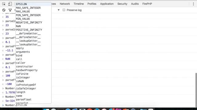The height and width of the screenshot is (110, 197).
Task: Choose EPSILON from autocomplete list
Action: (34, 4)
